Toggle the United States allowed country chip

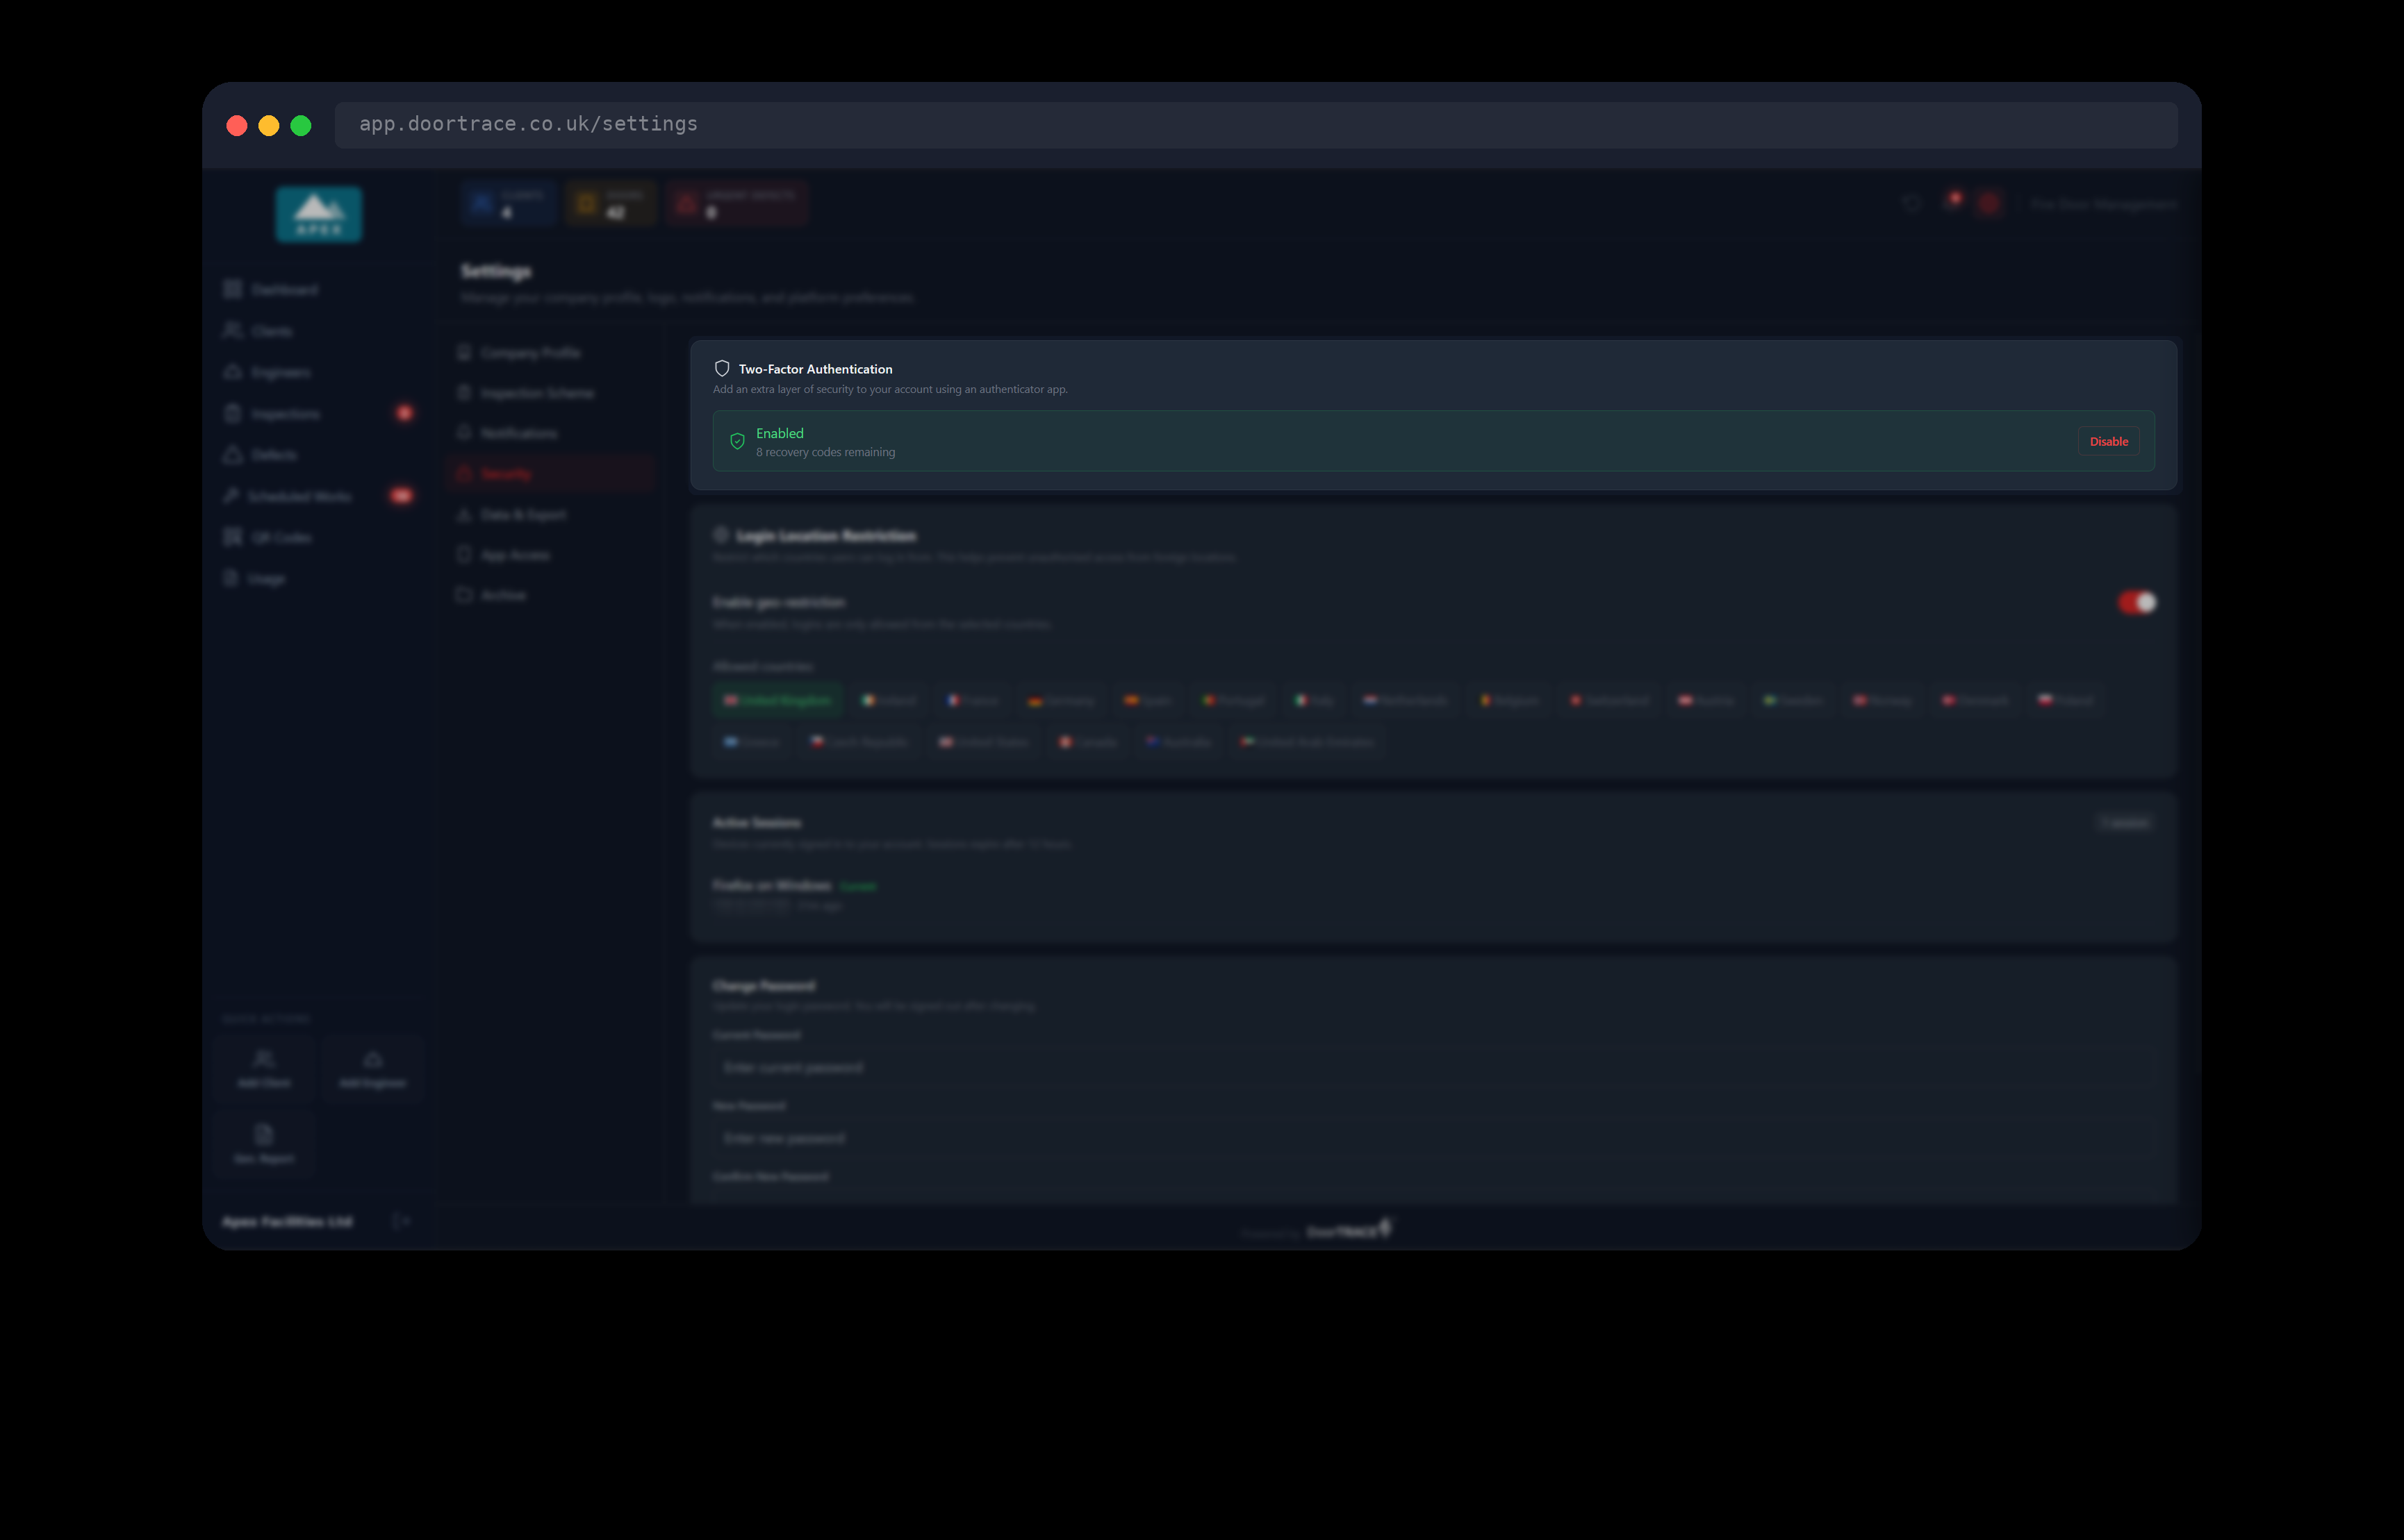tap(983, 742)
